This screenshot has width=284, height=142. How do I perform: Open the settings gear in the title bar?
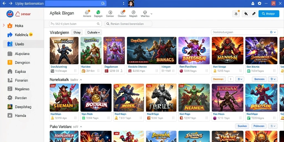pyautogui.click(x=260, y=3)
